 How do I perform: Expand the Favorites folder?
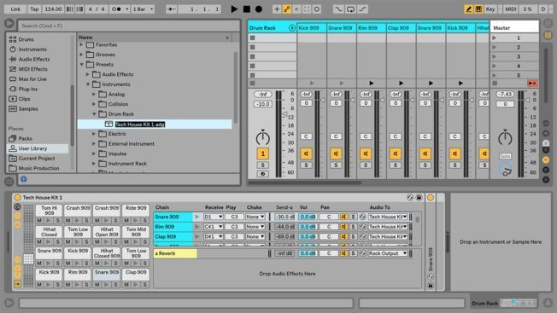click(x=82, y=44)
